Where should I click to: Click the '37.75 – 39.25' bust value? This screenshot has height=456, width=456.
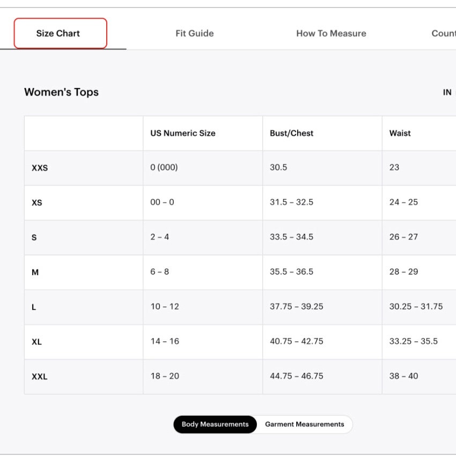296,306
